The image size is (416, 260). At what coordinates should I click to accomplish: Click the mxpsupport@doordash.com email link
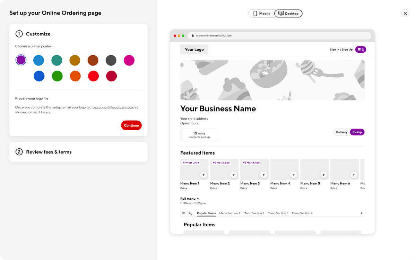tap(112, 107)
